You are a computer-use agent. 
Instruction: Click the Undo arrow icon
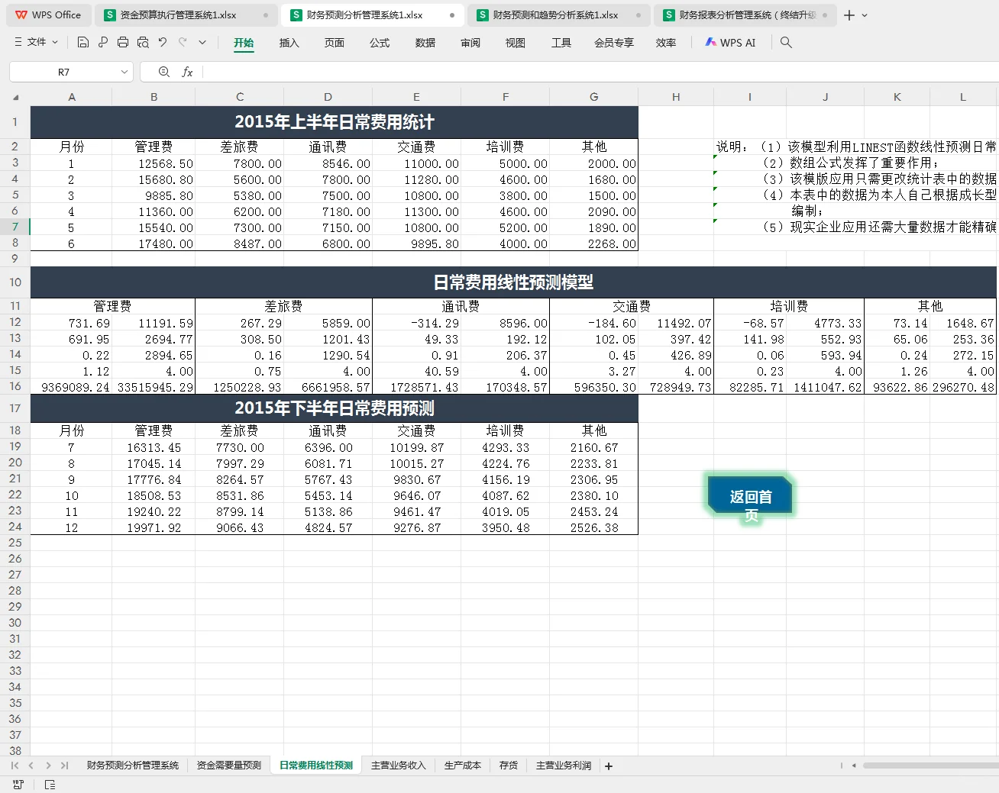[163, 42]
